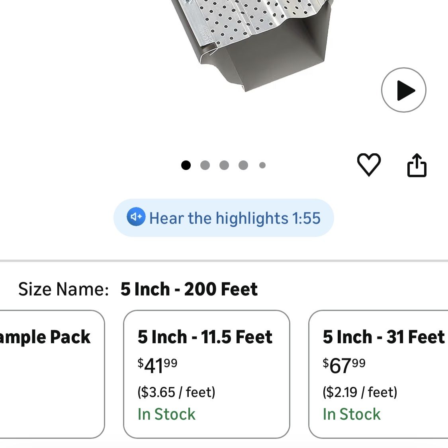Go to first image carousel dot
This screenshot has height=448, width=448.
coord(186,165)
